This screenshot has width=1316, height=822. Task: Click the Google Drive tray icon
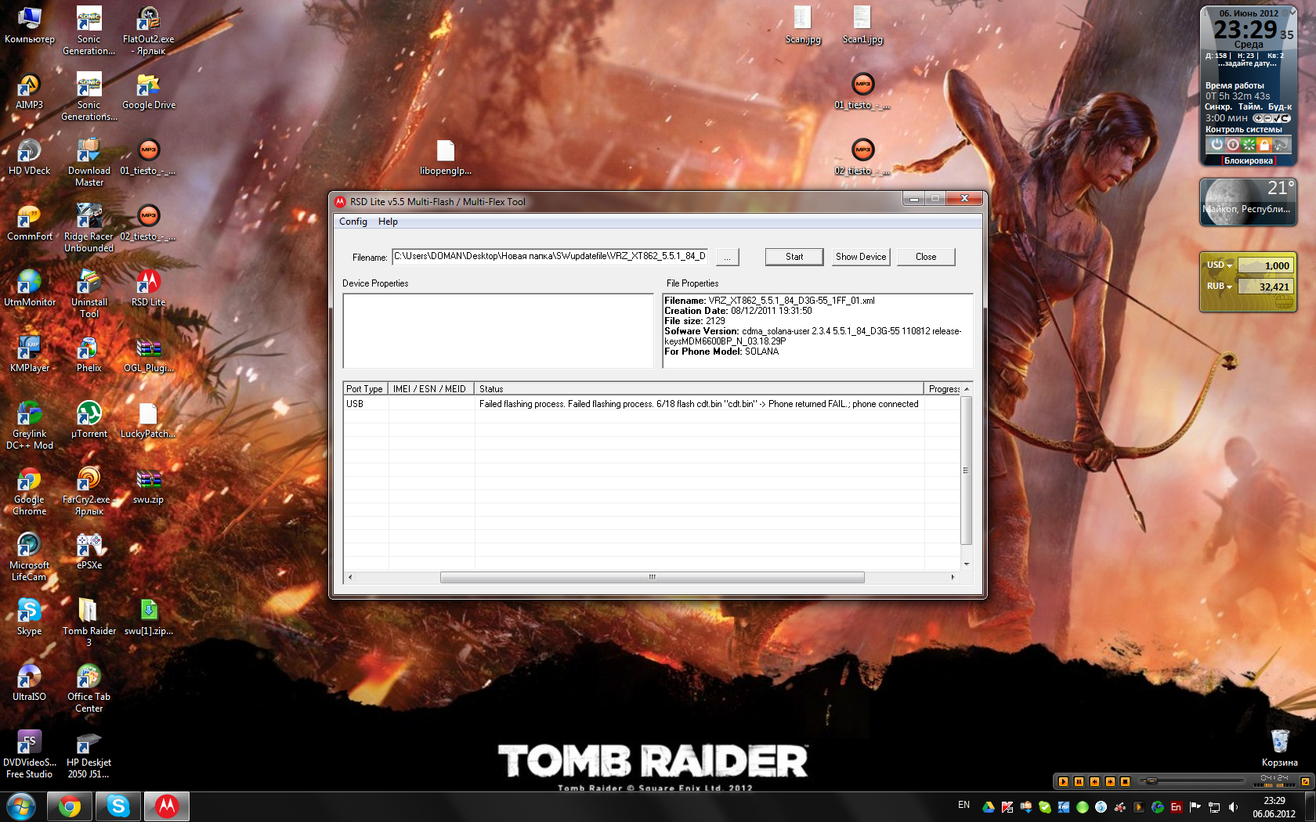[989, 807]
